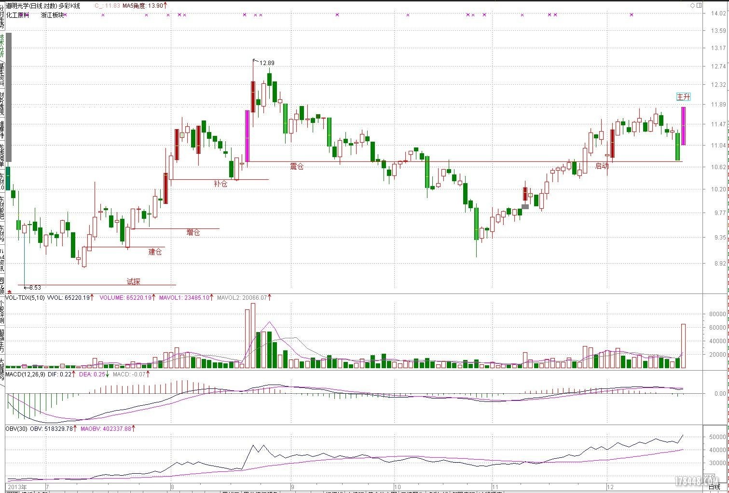Click month 12 on the time axis
Viewport: 729px width, 493px height.
610,487
